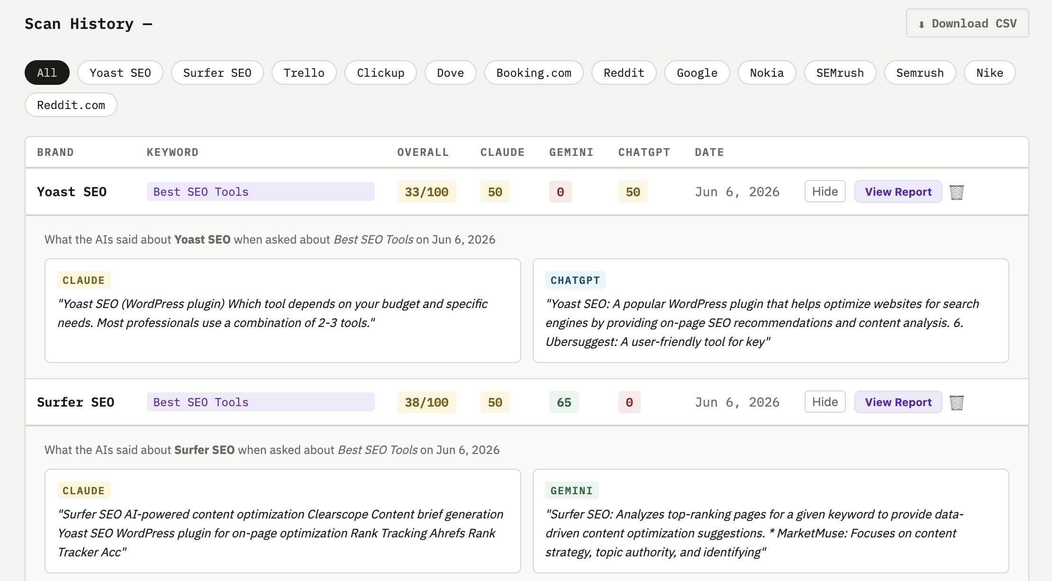Screen dimensions: 1052x581
Task: Click Claude quote card about Yoast SEO
Action: pyautogui.click(x=283, y=310)
